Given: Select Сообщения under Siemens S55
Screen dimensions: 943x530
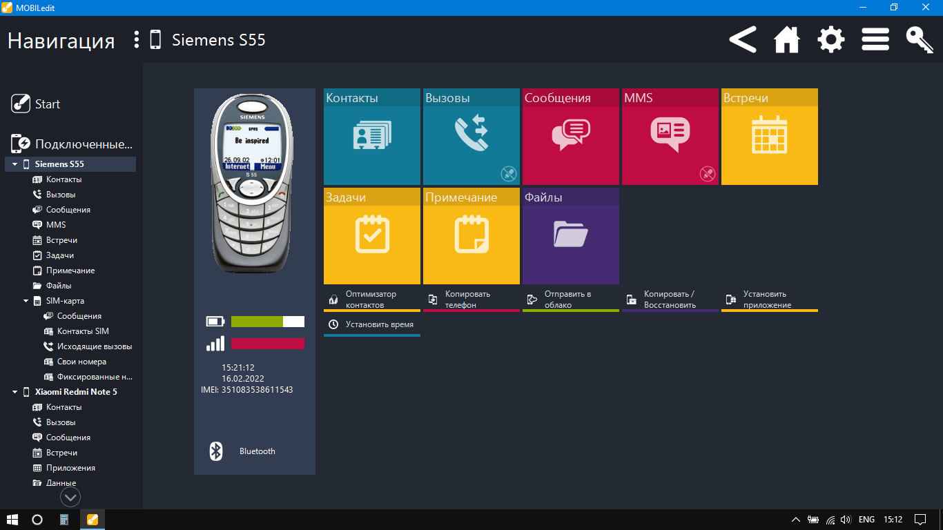Looking at the screenshot, I should 61,210.
